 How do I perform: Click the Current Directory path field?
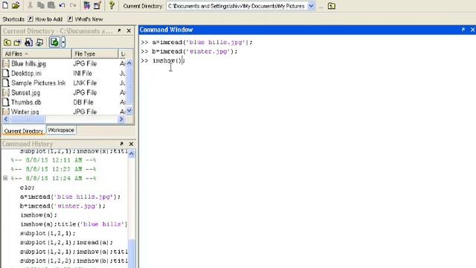coord(237,6)
